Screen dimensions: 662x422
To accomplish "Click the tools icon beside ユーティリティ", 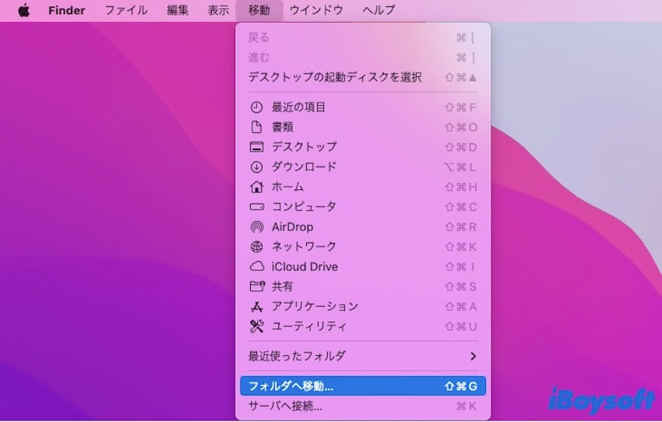I will 257,326.
